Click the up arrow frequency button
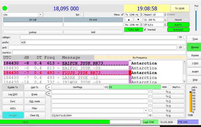The width and height of the screenshot is (201, 127). coord(129,20)
